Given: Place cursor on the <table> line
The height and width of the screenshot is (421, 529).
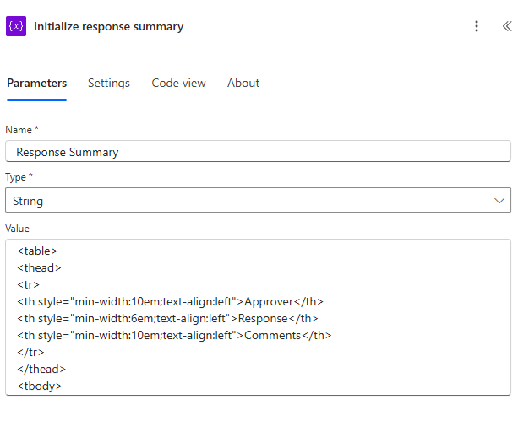Looking at the screenshot, I should coord(37,251).
